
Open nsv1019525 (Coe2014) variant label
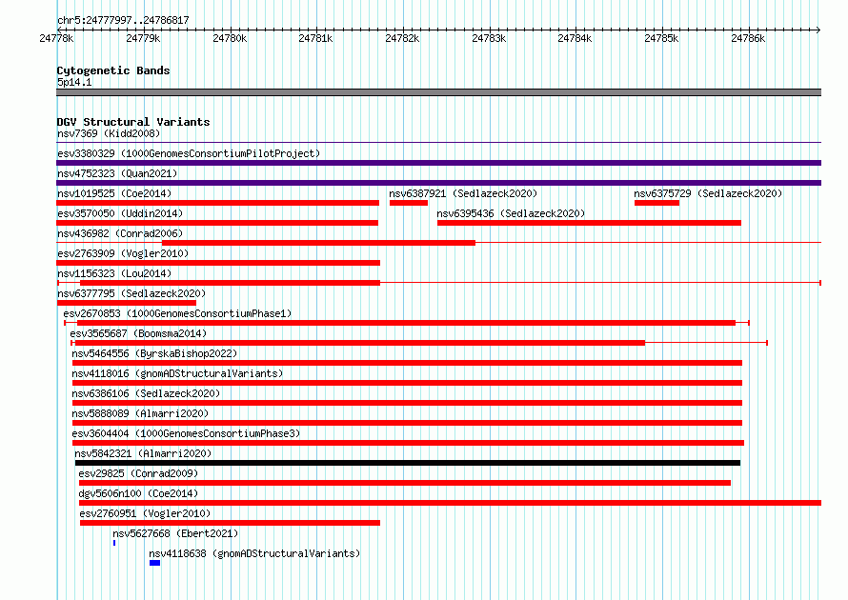(x=114, y=193)
